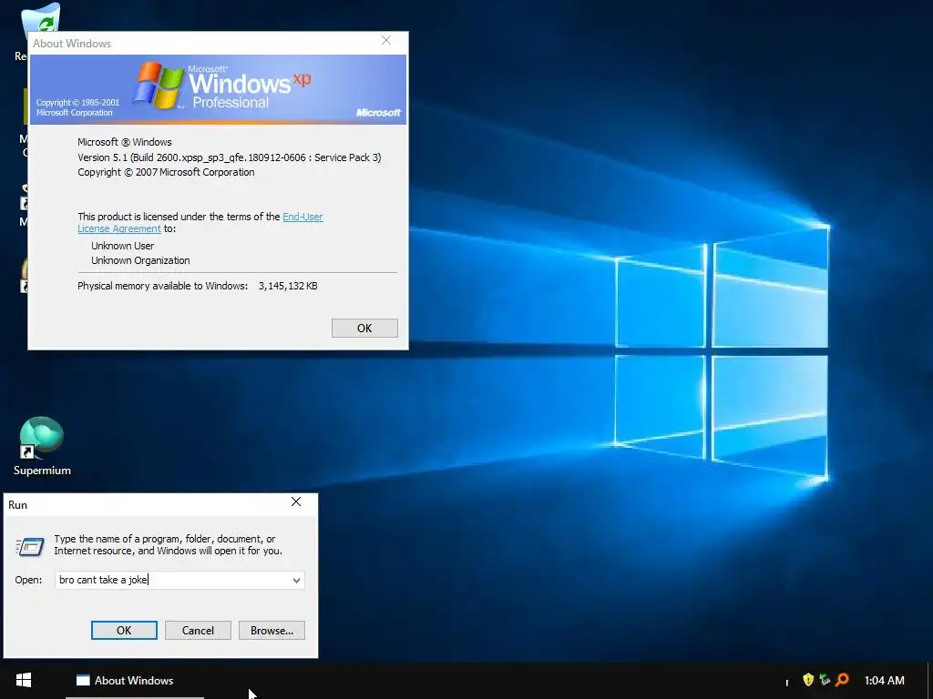This screenshot has height=699, width=933.
Task: Open the End-User License Agreement link
Action: pos(302,217)
